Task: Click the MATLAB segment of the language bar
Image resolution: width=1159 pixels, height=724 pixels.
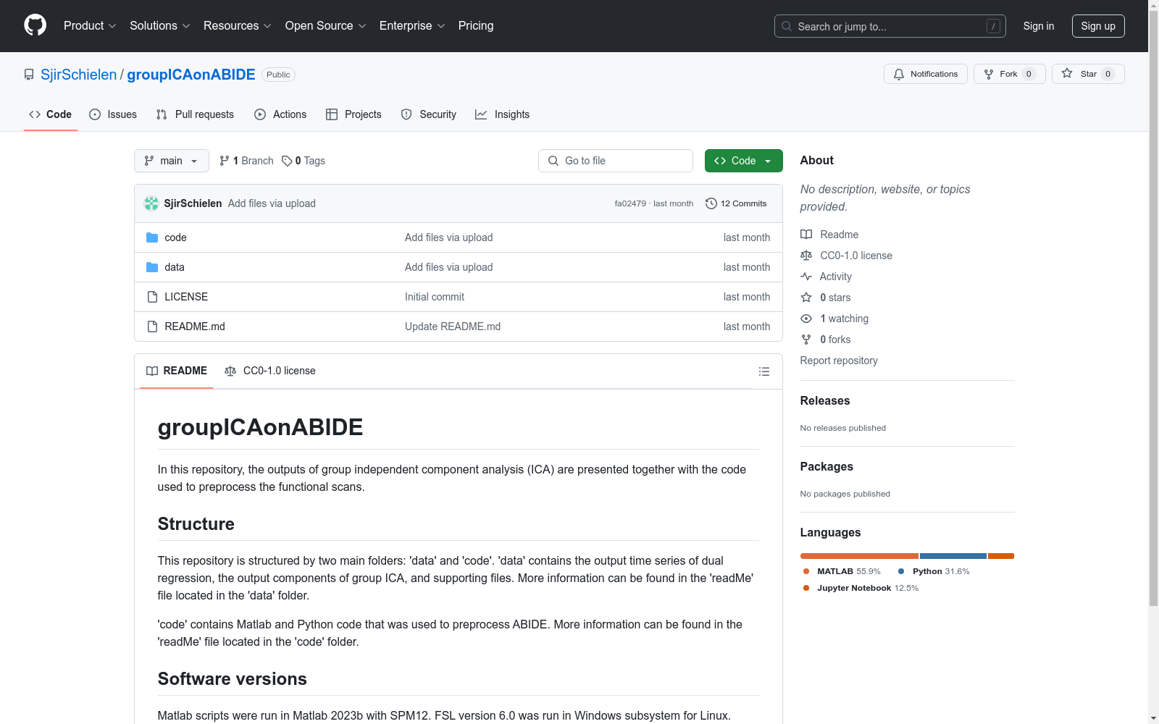Action: (x=859, y=556)
